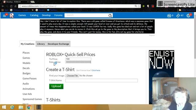This screenshot has height=110, width=196.
Task: Open the 'Click here' T-Shirt help link
Action: (x=96, y=70)
